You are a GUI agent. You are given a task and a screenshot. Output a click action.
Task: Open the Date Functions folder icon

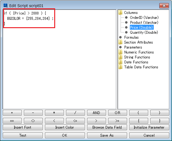coord(121,62)
